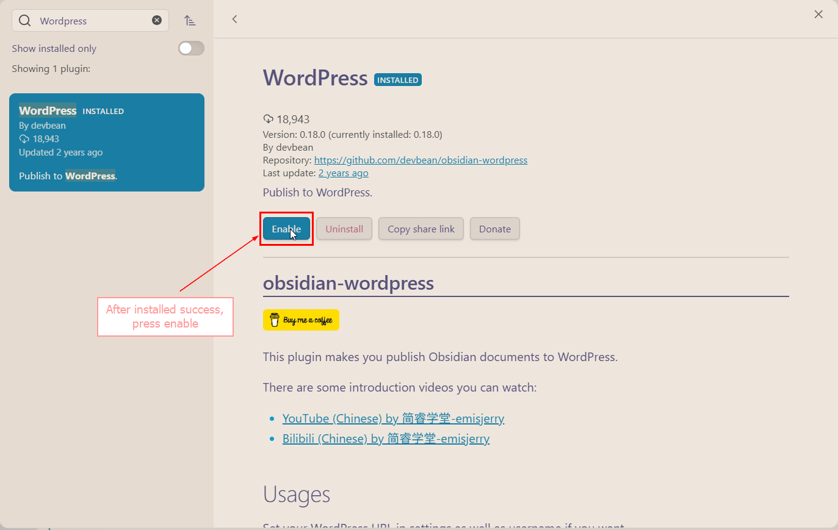The image size is (838, 530).
Task: Open the search results sort order icon
Action: (190, 20)
